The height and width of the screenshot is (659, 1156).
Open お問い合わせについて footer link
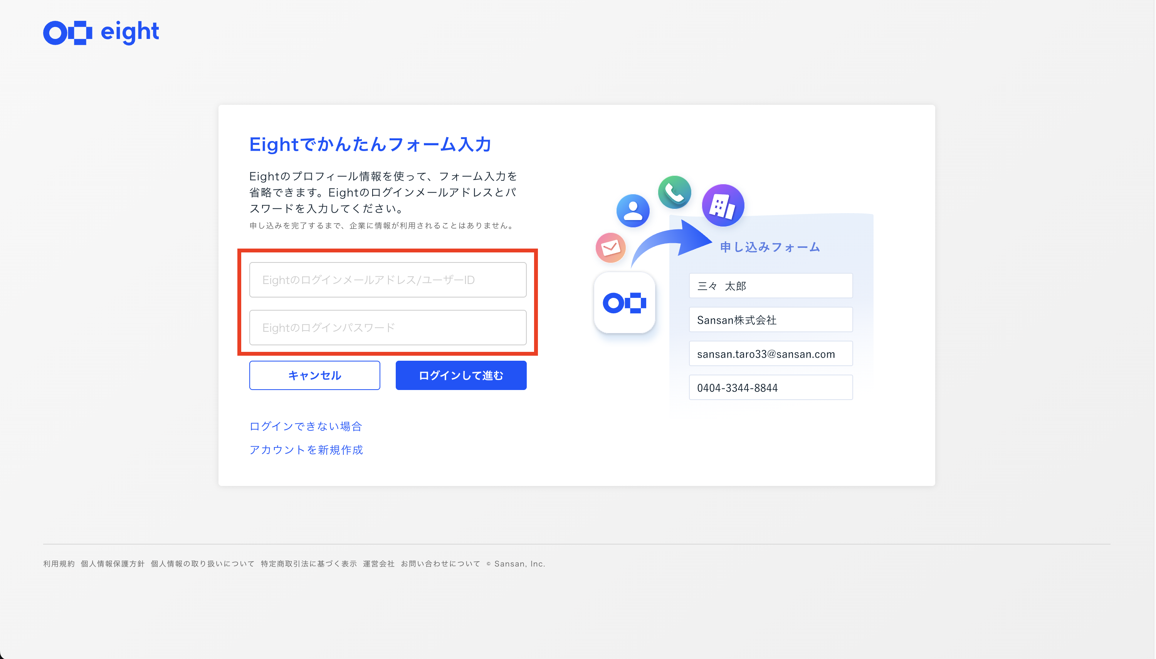click(440, 564)
